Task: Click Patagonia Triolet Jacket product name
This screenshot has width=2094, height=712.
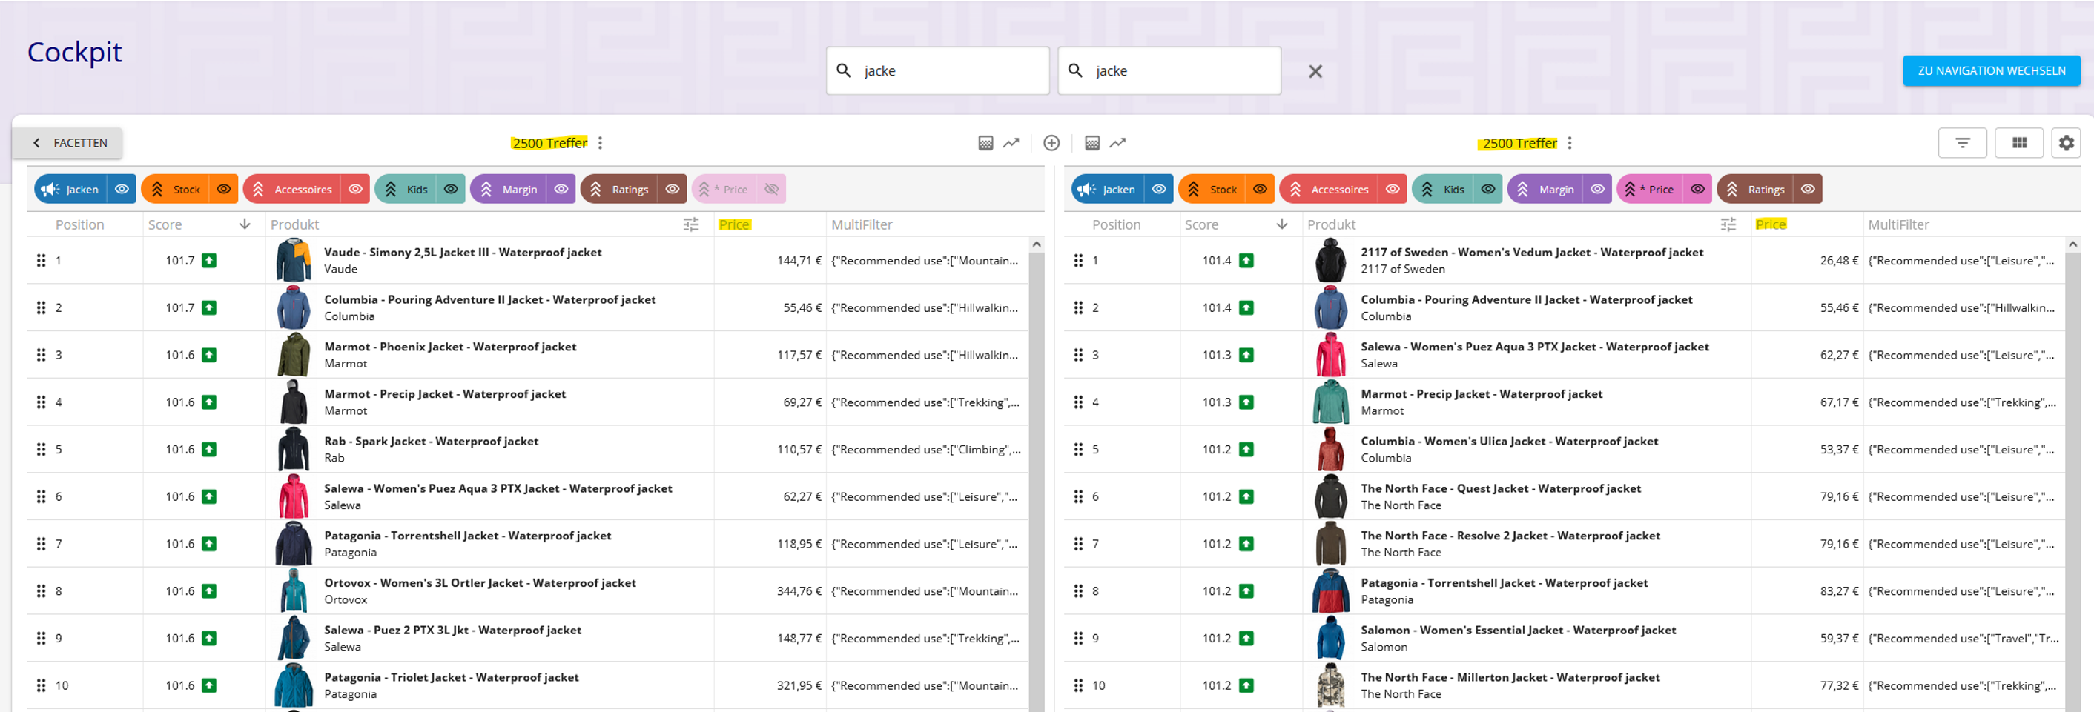Action: [451, 677]
